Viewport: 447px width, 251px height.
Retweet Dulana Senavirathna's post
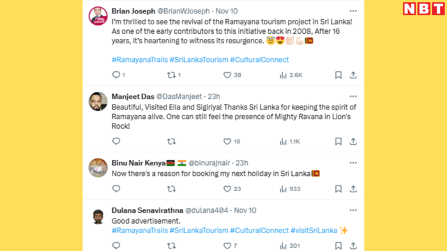(x=171, y=246)
